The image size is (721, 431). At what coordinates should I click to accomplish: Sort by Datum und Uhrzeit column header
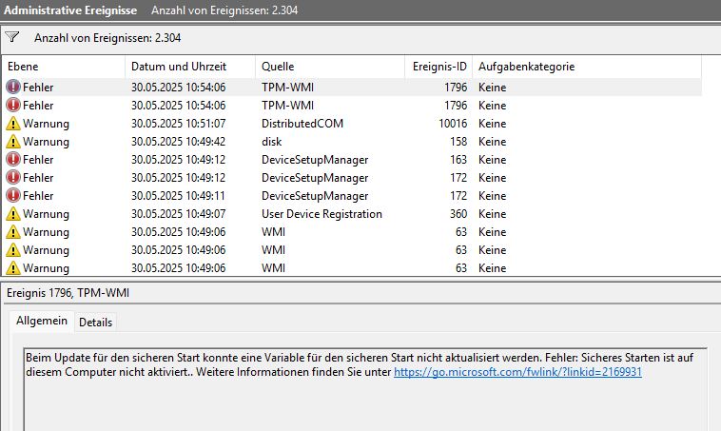[x=190, y=67]
